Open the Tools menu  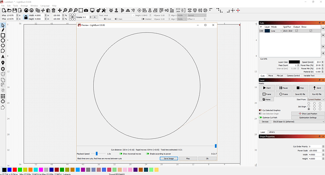pos(16,6)
